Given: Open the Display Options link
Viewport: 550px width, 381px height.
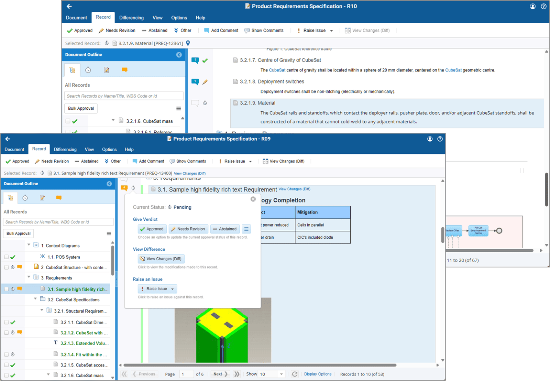Looking at the screenshot, I should point(318,374).
